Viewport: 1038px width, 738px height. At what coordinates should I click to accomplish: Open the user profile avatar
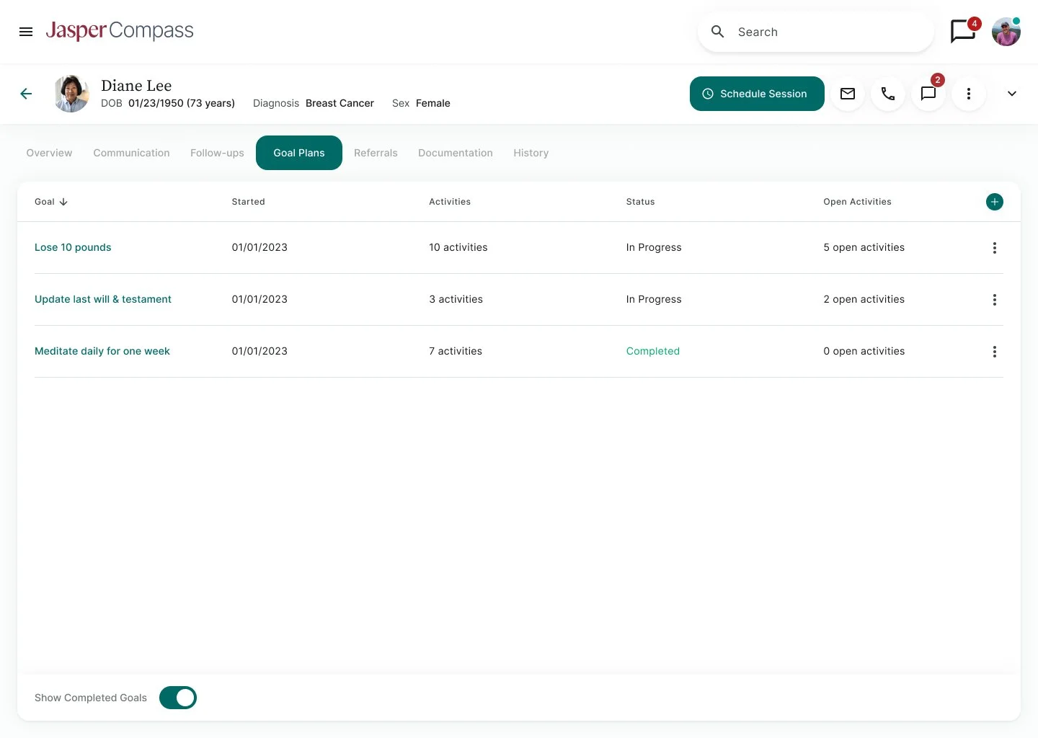(x=1006, y=32)
